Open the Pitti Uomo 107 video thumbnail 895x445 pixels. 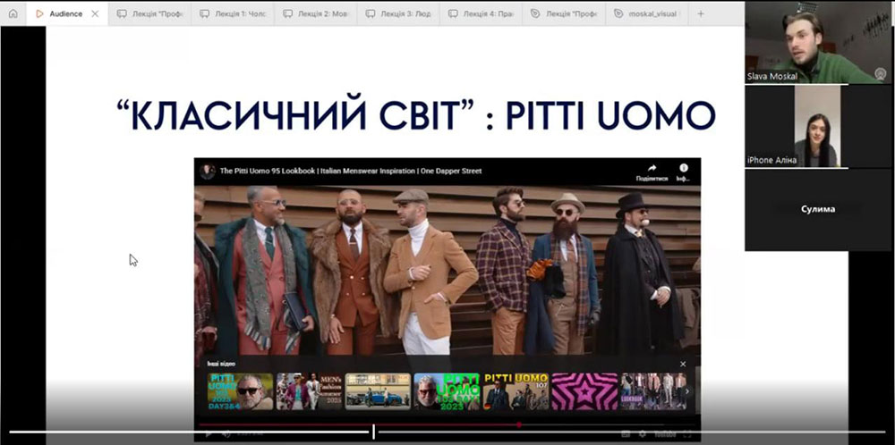point(516,390)
